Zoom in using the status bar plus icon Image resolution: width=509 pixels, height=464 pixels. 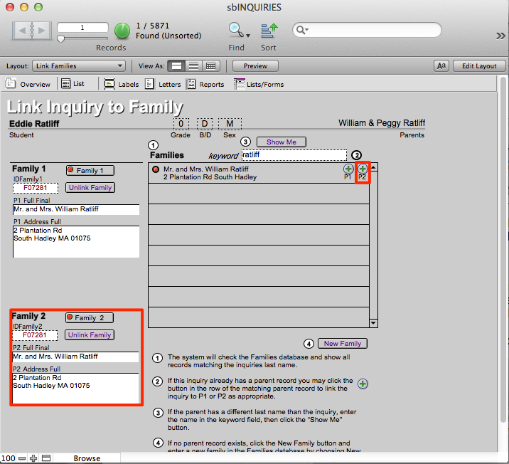tap(33, 458)
